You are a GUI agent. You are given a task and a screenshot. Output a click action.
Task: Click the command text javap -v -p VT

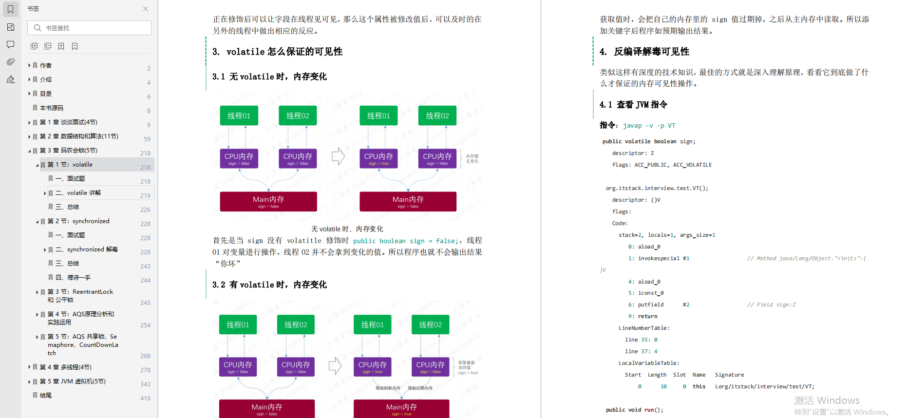point(649,126)
